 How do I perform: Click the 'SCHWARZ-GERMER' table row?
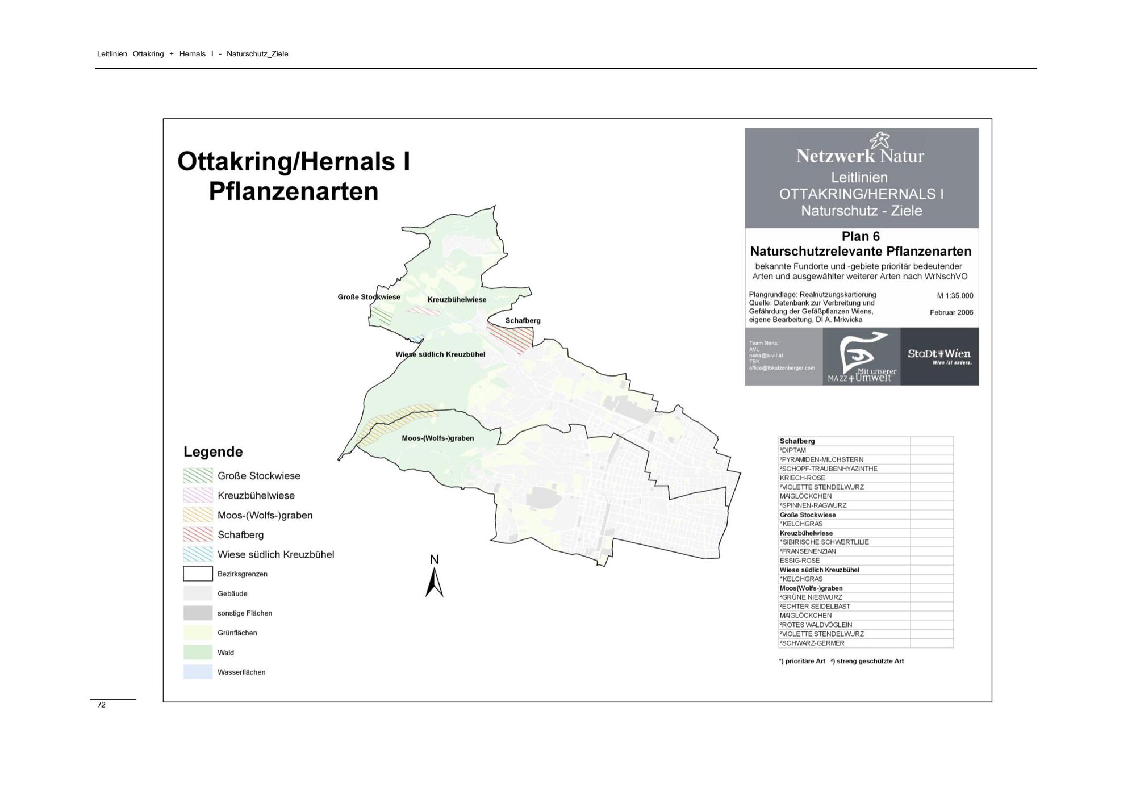point(866,643)
